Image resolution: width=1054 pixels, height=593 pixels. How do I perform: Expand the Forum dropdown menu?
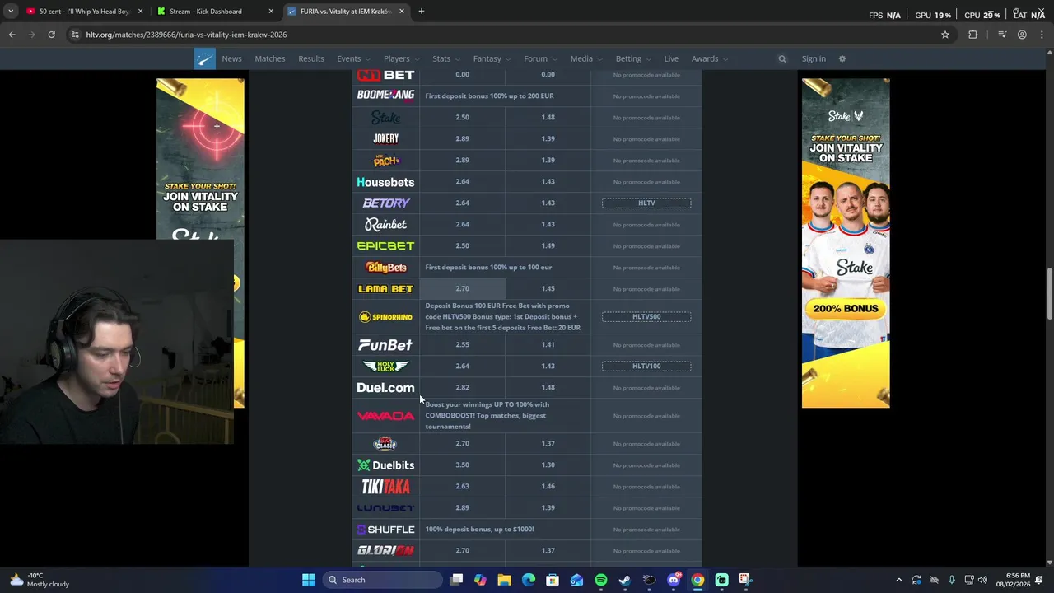pos(540,58)
